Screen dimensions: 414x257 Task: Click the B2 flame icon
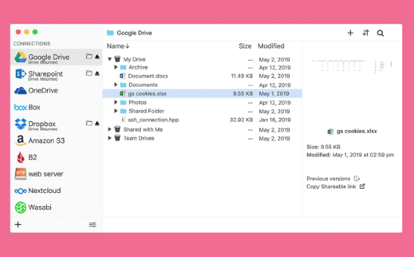[20, 157]
